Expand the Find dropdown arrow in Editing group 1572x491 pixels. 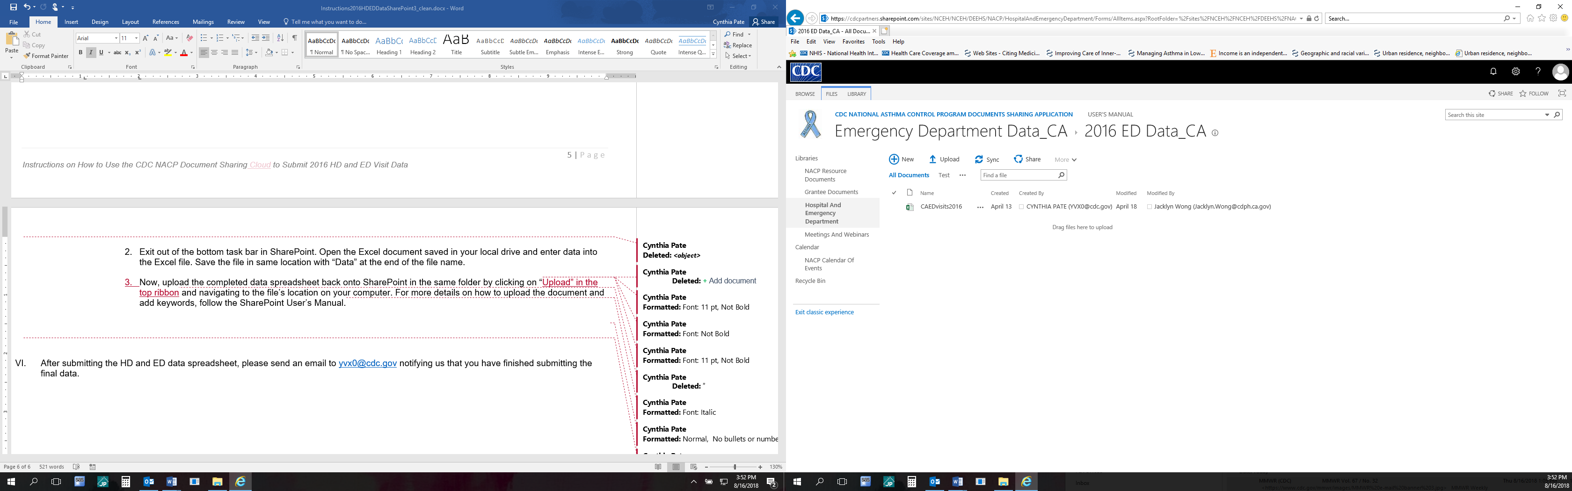[x=750, y=35]
